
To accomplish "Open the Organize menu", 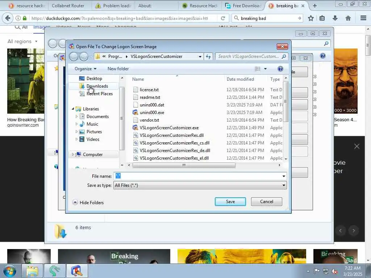I will point(86,68).
